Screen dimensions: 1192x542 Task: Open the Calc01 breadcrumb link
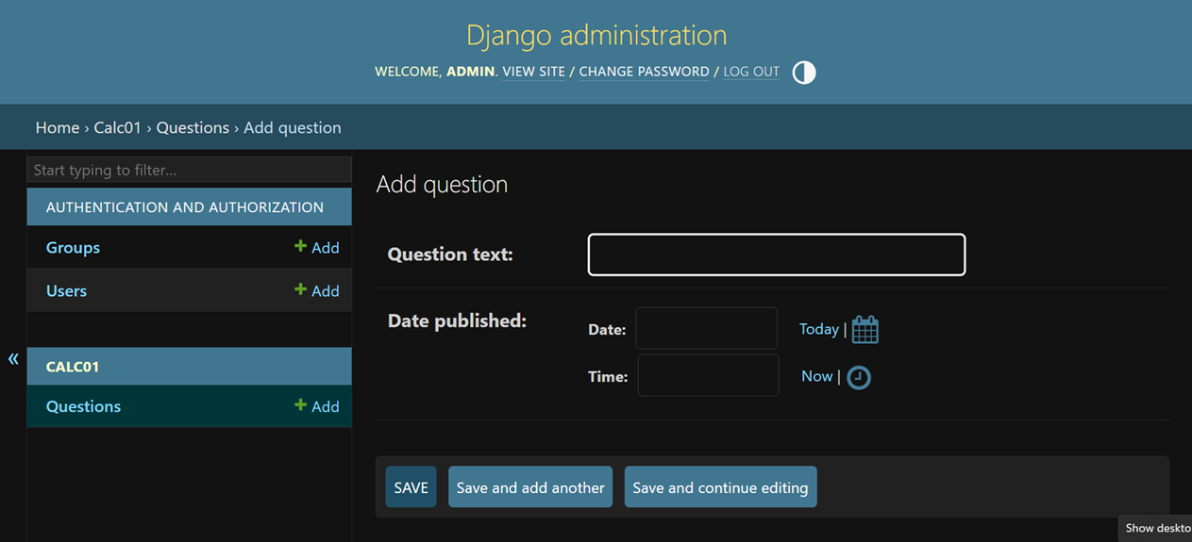click(x=117, y=127)
